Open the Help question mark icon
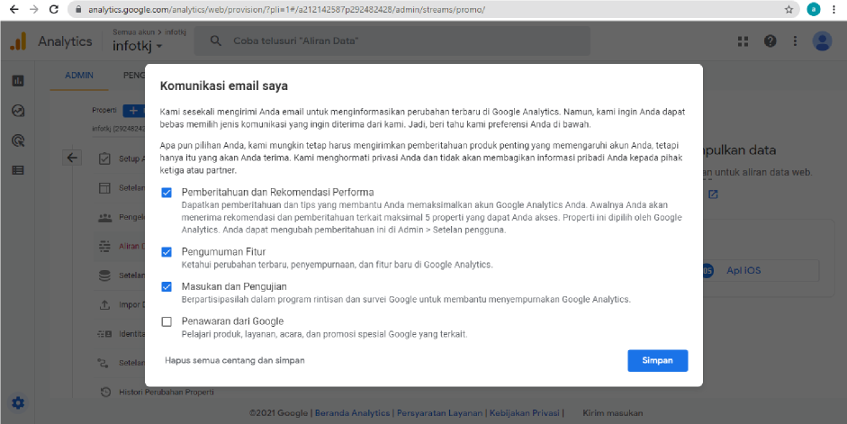847x424 pixels. [770, 41]
